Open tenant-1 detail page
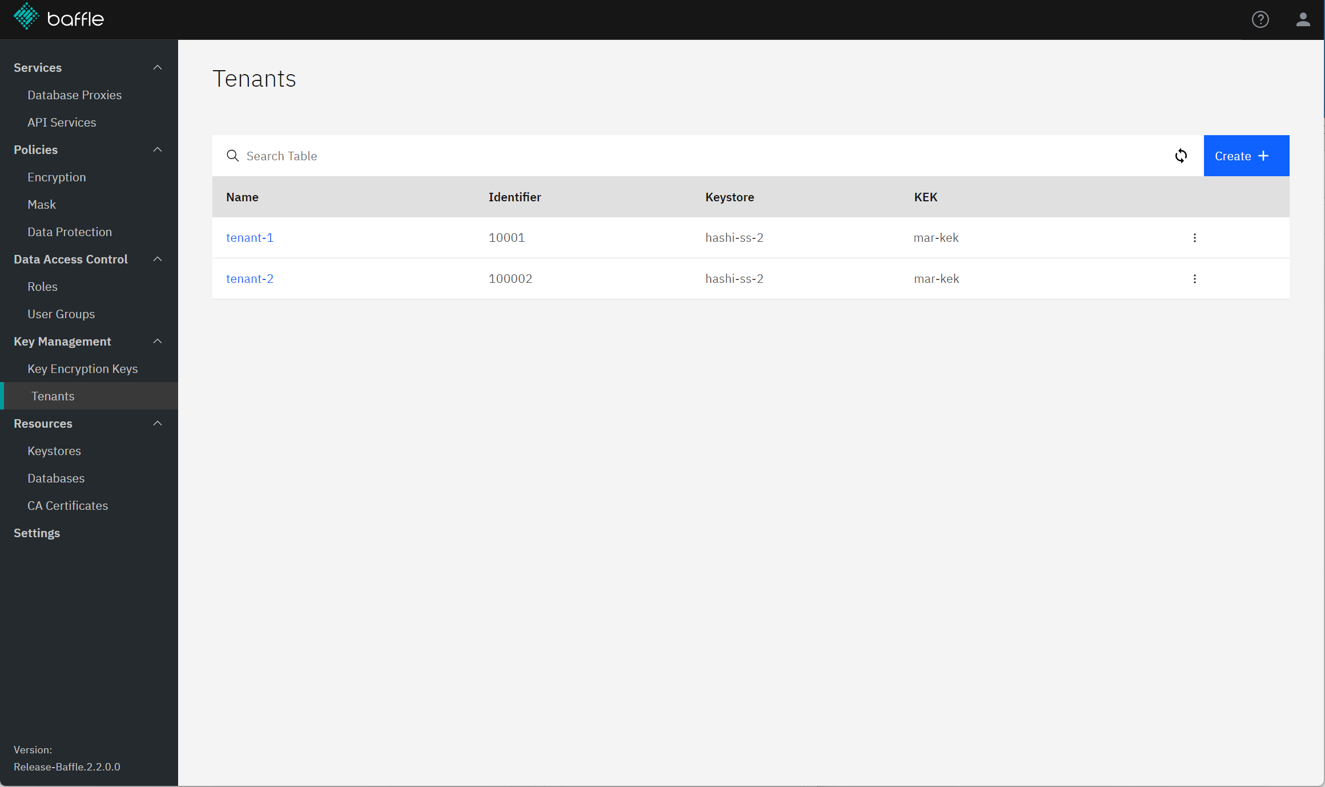The image size is (1325, 787). click(249, 237)
